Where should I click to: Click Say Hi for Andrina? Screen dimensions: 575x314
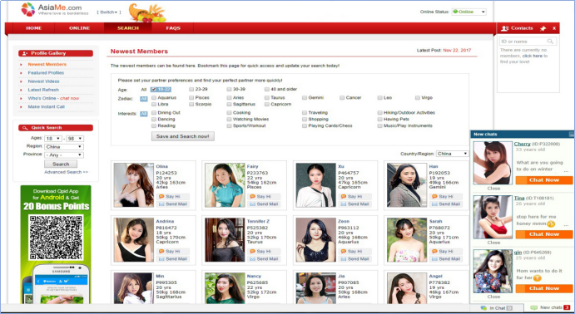point(173,252)
